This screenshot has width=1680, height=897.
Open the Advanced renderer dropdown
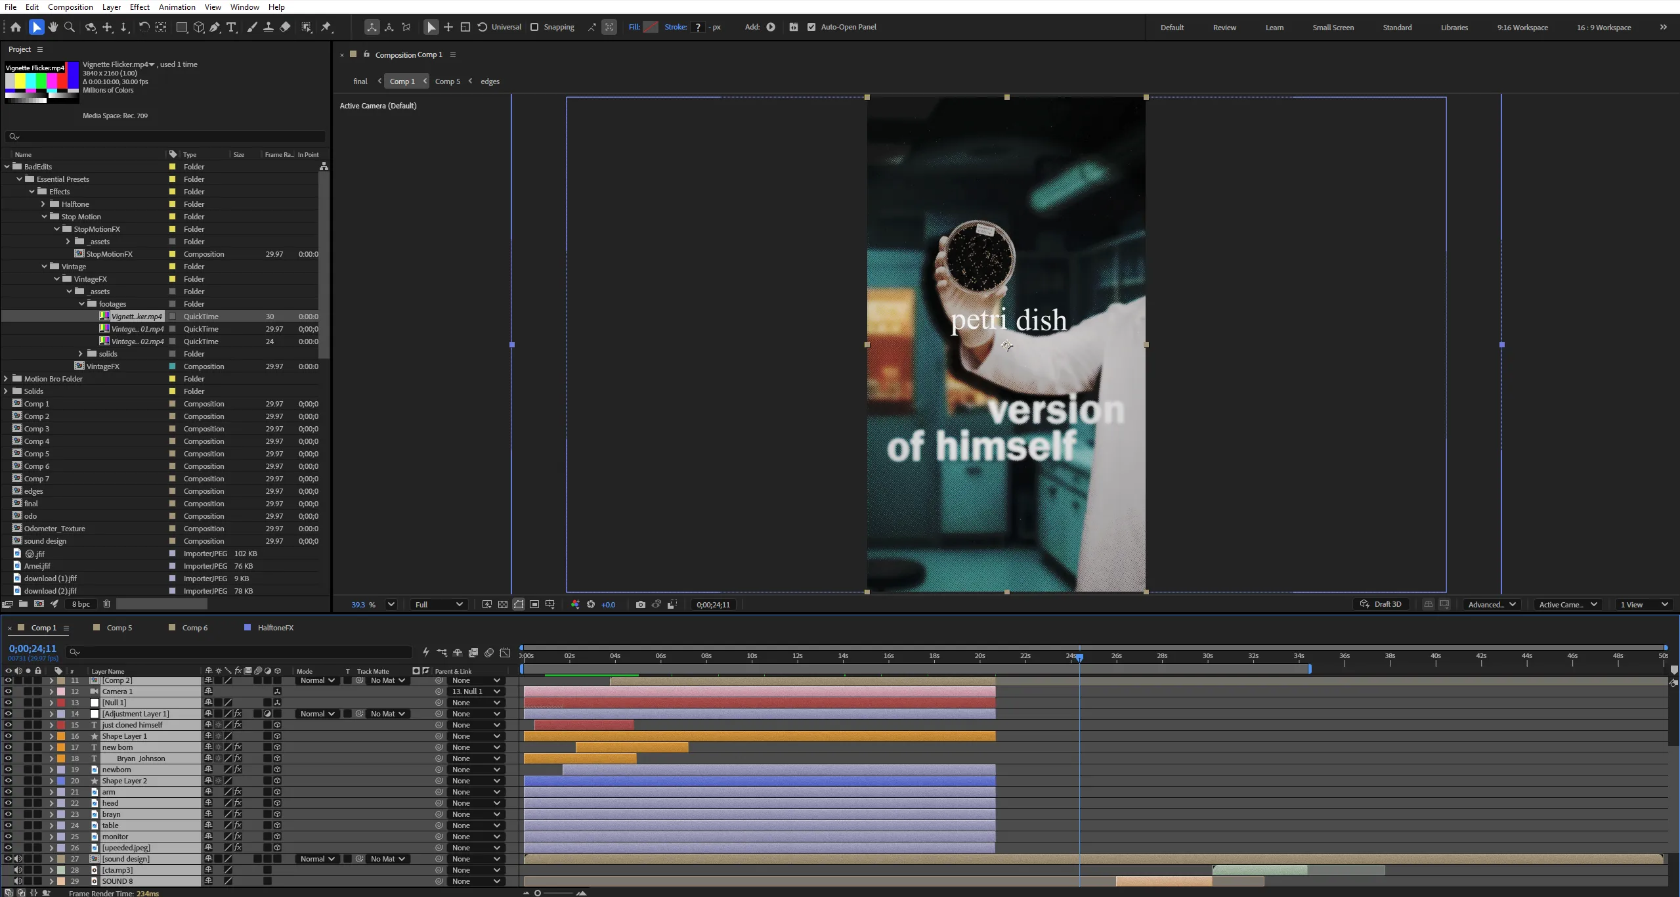coord(1492,605)
